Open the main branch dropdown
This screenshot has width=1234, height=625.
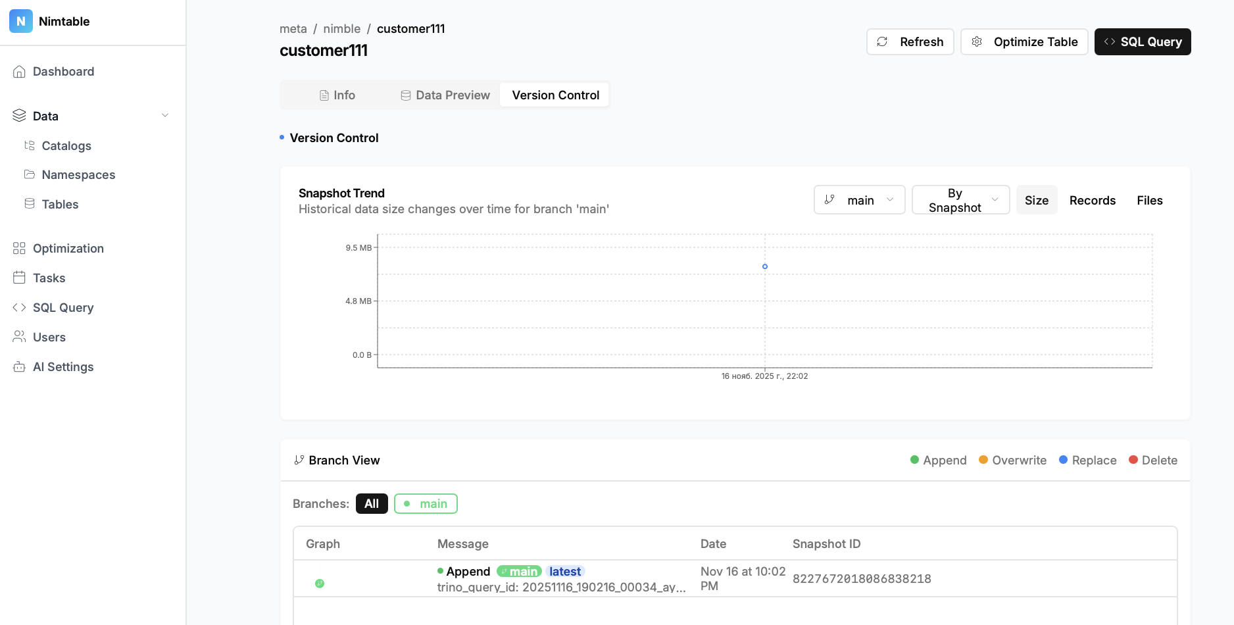click(859, 200)
